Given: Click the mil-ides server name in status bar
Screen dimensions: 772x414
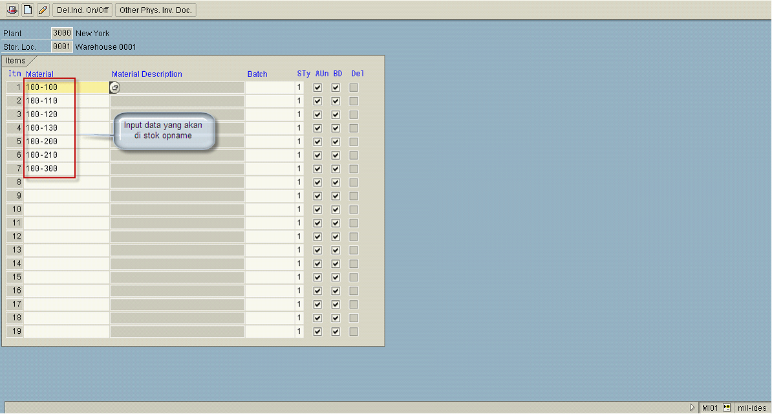Looking at the screenshot, I should [751, 408].
